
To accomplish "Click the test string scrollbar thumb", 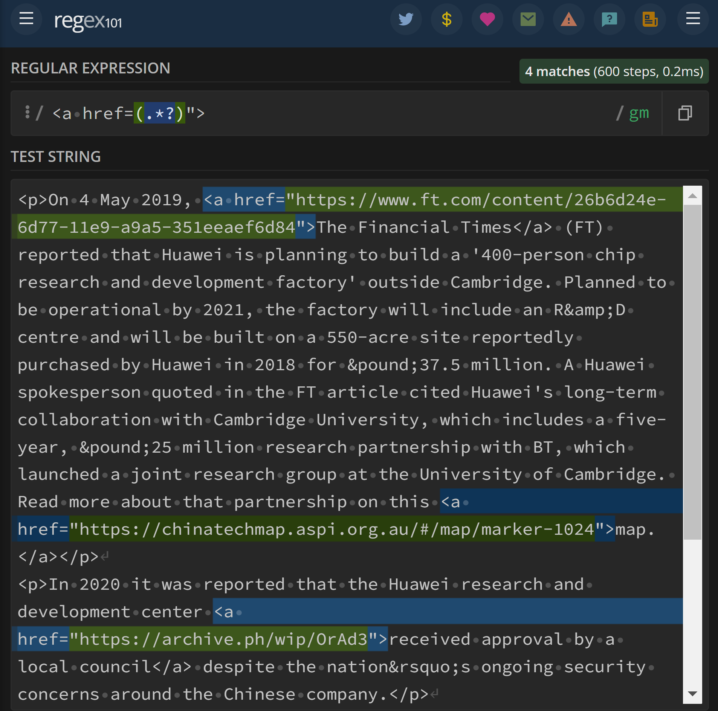I will point(692,372).
